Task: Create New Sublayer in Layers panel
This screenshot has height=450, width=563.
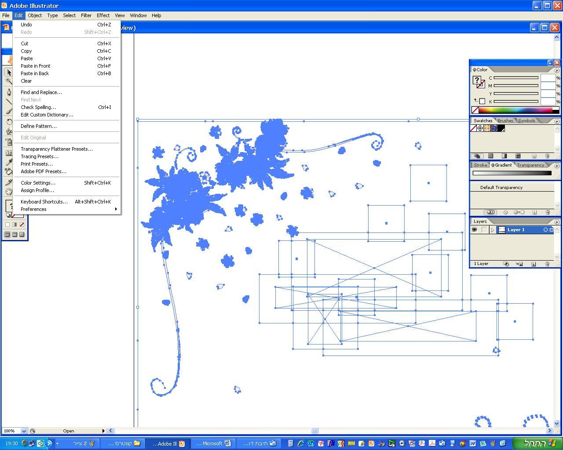Action: click(519, 264)
